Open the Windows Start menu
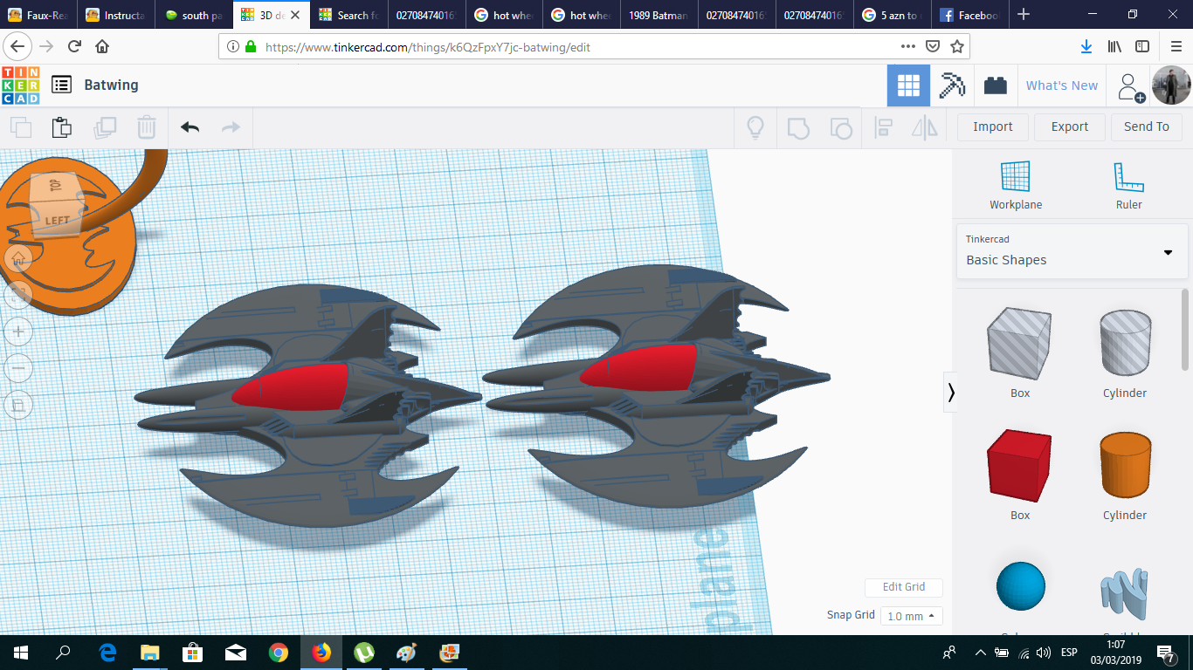Viewport: 1193px width, 670px height. [x=21, y=653]
